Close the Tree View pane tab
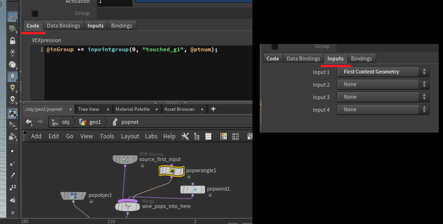 pyautogui.click(x=108, y=109)
